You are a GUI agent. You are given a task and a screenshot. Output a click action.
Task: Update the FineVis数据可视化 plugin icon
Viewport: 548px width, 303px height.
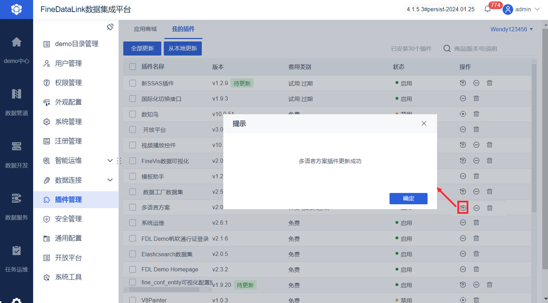(463, 160)
